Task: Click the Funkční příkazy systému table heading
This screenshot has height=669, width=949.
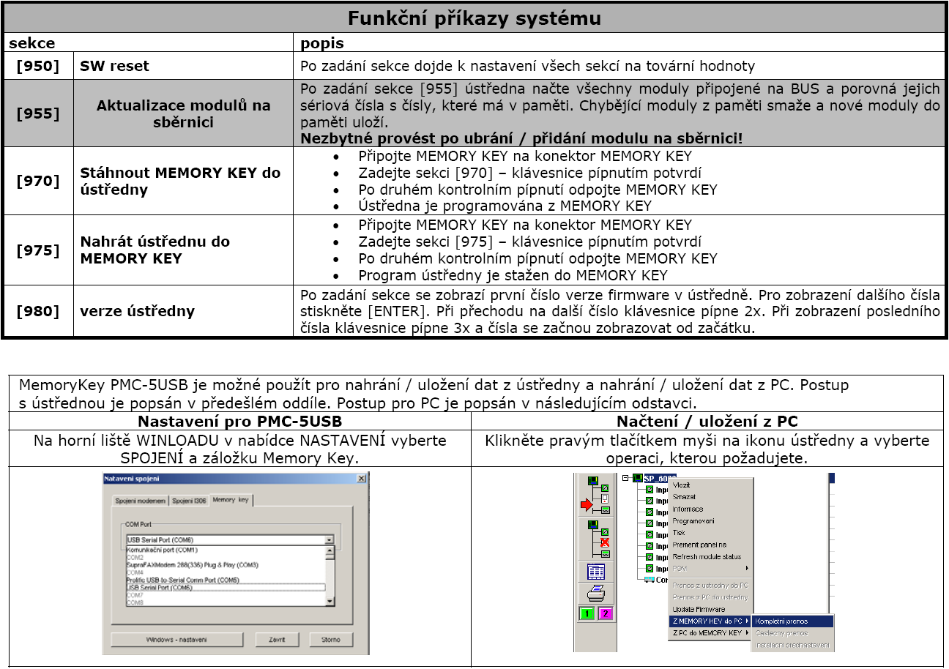Action: 474,18
